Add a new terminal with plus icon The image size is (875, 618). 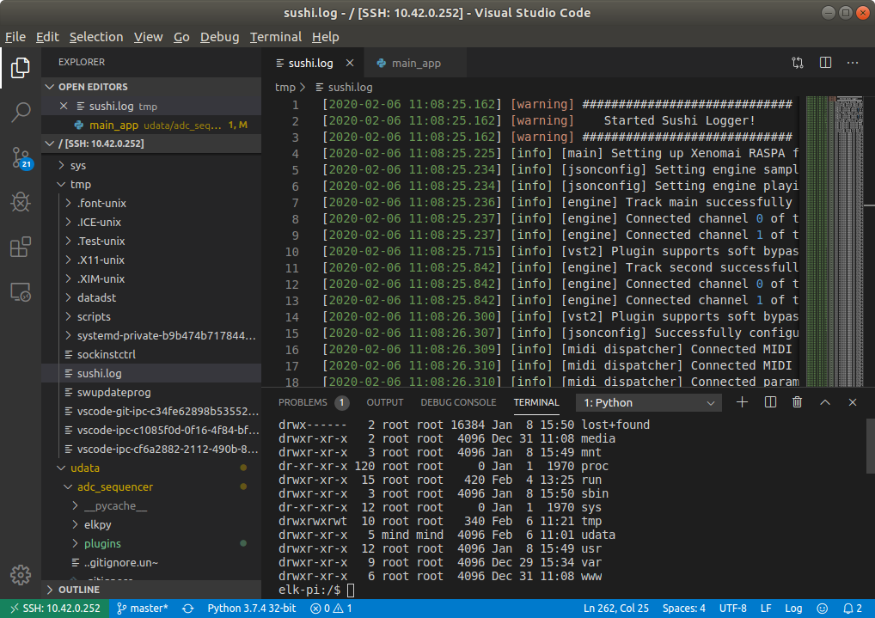[743, 402]
